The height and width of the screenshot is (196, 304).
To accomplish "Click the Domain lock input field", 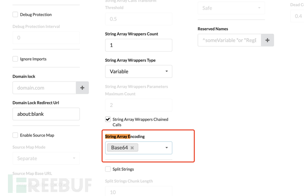I will click(44, 88).
